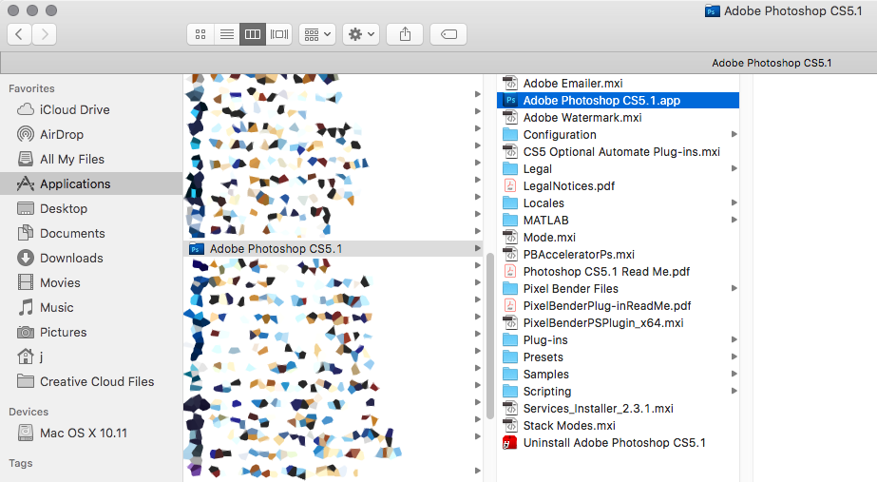Viewport: 877px width, 482px height.
Task: Go back with the left chevron button
Action: tap(20, 34)
